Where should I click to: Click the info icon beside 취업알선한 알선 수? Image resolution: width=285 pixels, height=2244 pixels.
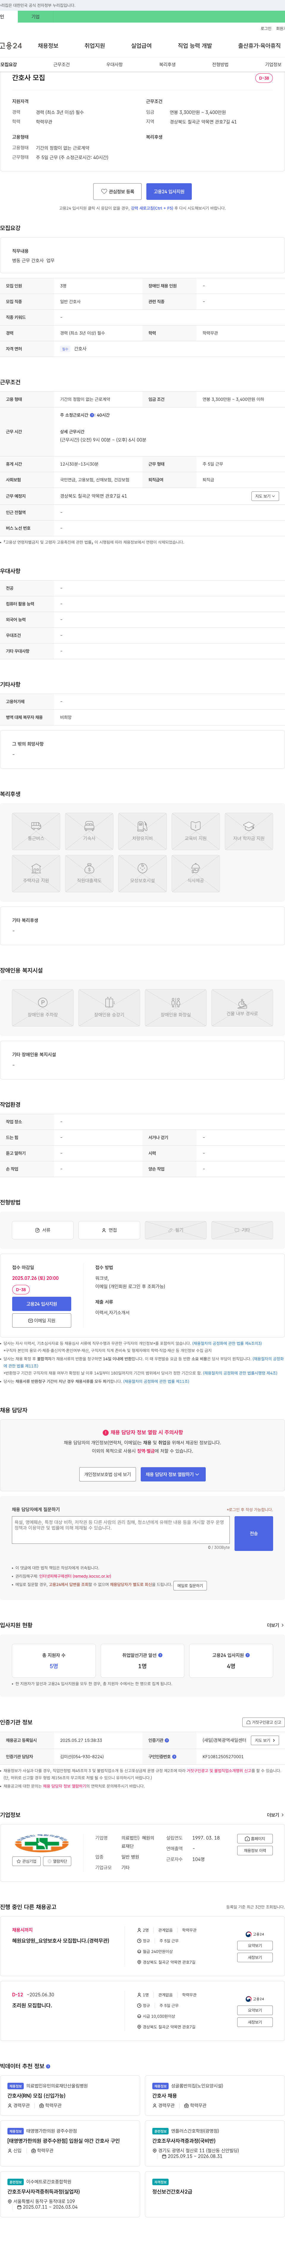(160, 1655)
